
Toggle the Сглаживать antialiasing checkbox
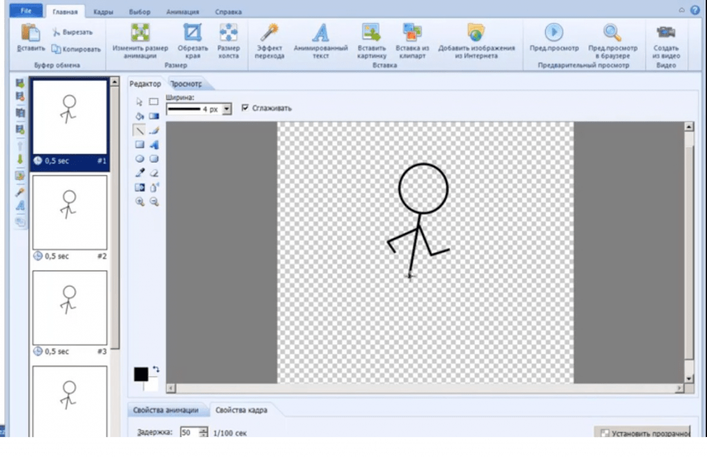click(x=245, y=108)
